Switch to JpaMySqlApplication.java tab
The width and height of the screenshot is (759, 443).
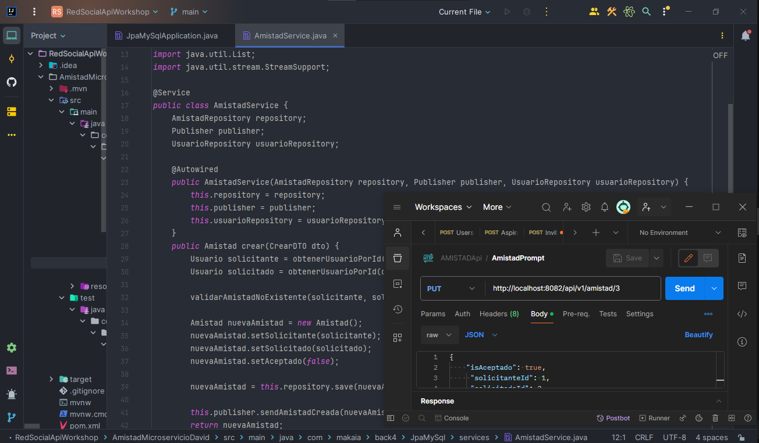point(171,35)
